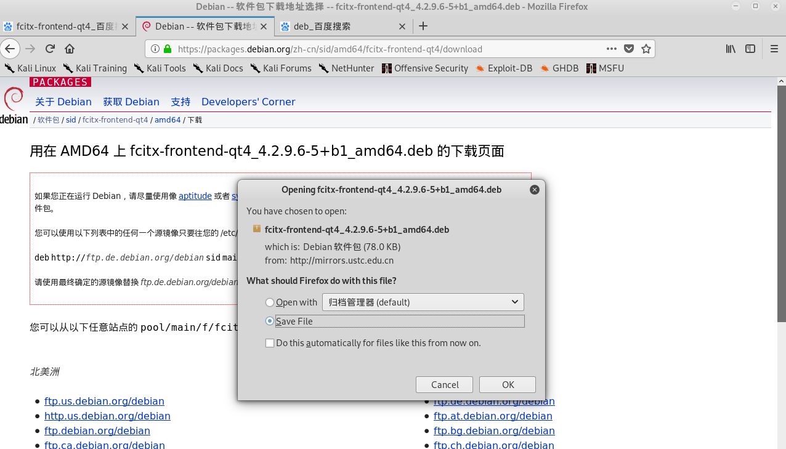Open the Developers' Corner link

point(248,102)
